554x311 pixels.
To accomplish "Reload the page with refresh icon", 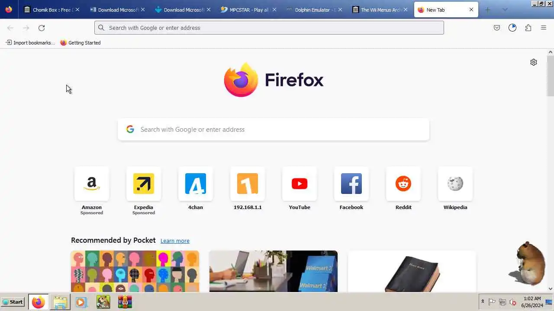I will coord(42,28).
